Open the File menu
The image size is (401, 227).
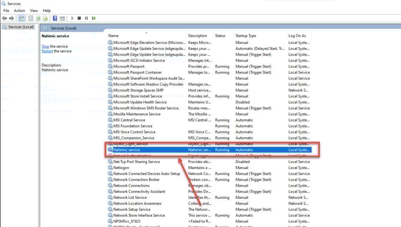click(6, 11)
